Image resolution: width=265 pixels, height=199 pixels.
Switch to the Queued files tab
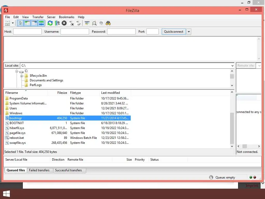point(16,170)
